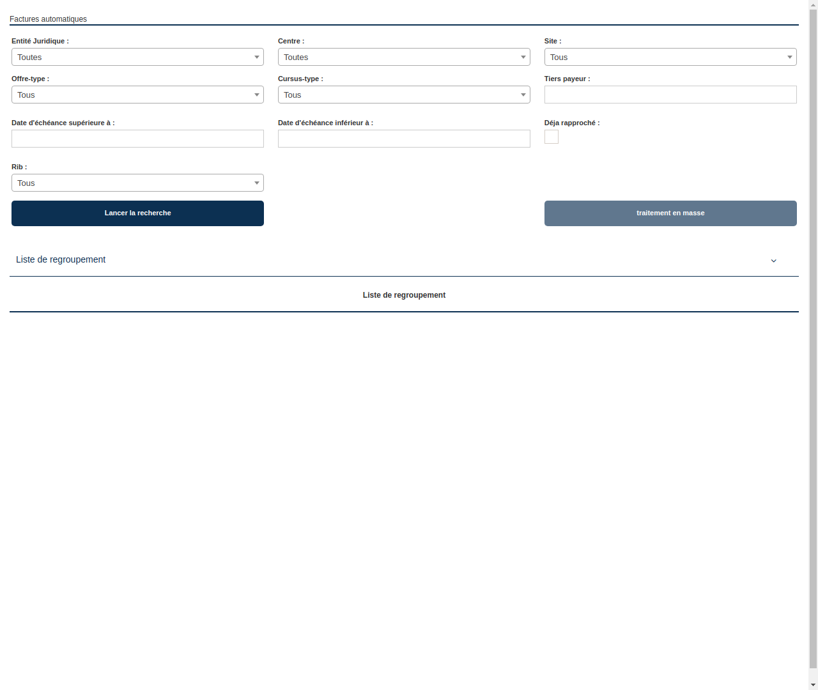Check the Déja rapproché checkbox
Image resolution: width=818 pixels, height=690 pixels.
tap(551, 137)
